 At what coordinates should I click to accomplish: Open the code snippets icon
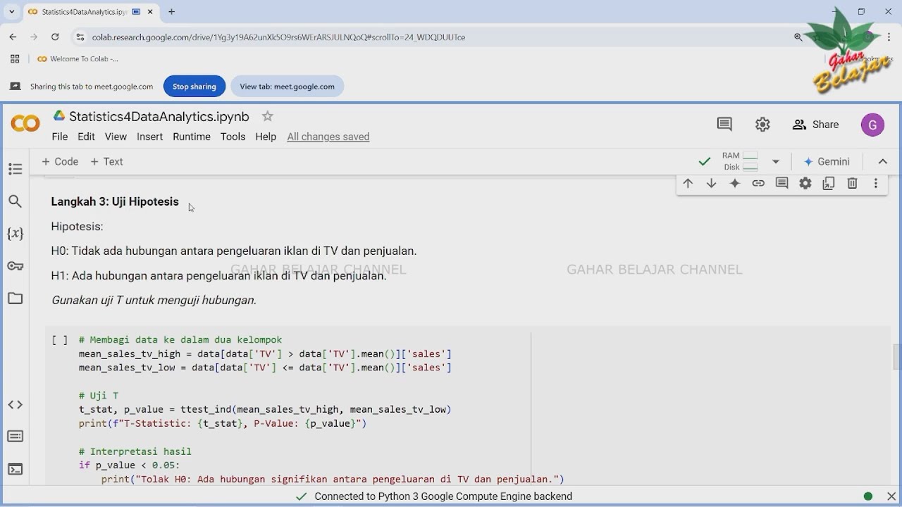click(15, 405)
